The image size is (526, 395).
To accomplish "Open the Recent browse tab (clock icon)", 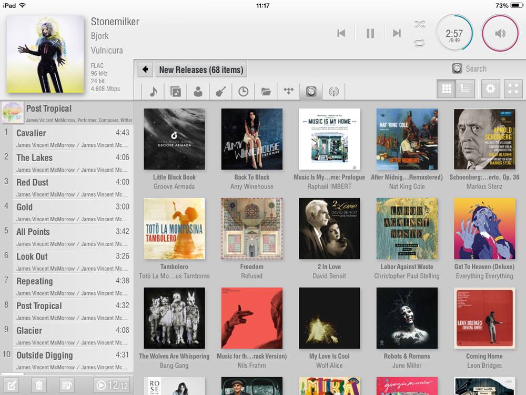I will 243,91.
